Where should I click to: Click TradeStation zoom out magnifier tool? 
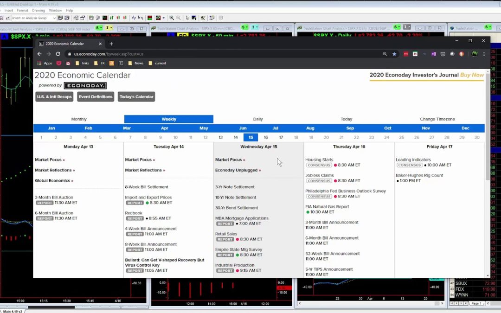(x=178, y=18)
